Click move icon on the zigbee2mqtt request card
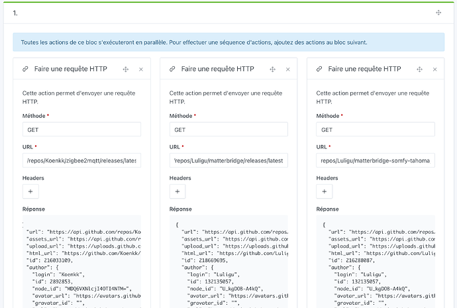This screenshot has height=308, width=457. click(126, 69)
